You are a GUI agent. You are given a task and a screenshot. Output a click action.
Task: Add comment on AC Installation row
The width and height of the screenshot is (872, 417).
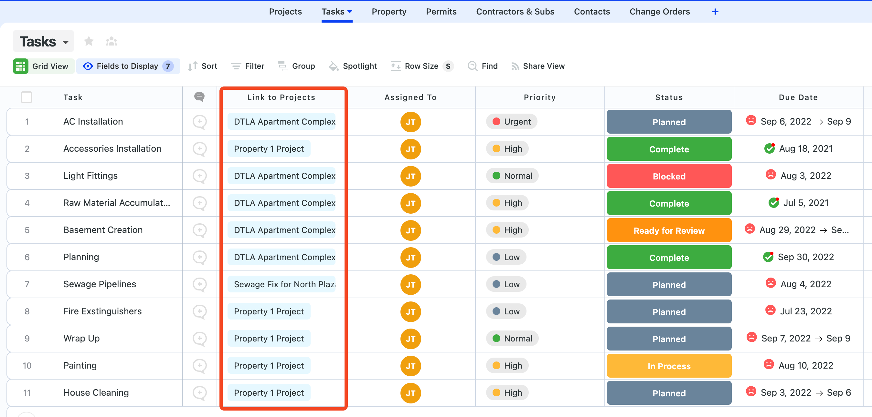[199, 122]
